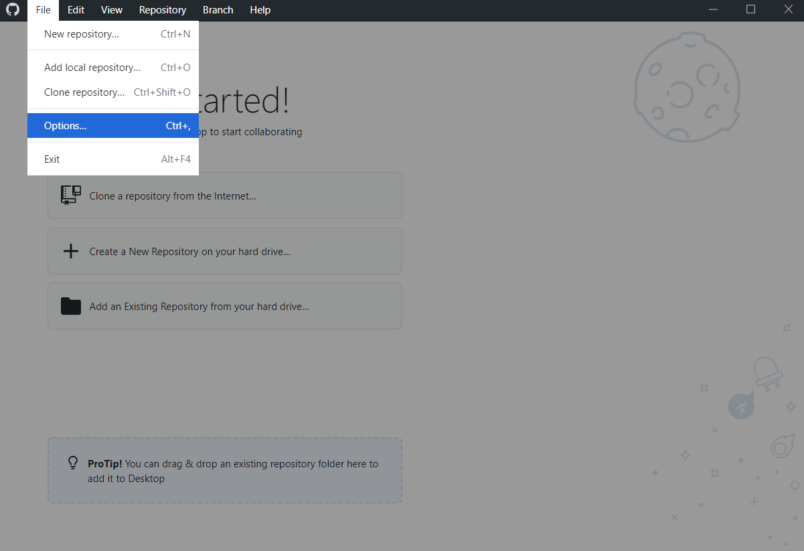Click the ProTip drag and drop box
This screenshot has height=551, width=804.
click(225, 471)
